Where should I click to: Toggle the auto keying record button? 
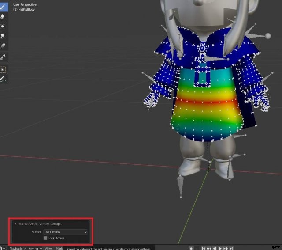tap(191, 248)
